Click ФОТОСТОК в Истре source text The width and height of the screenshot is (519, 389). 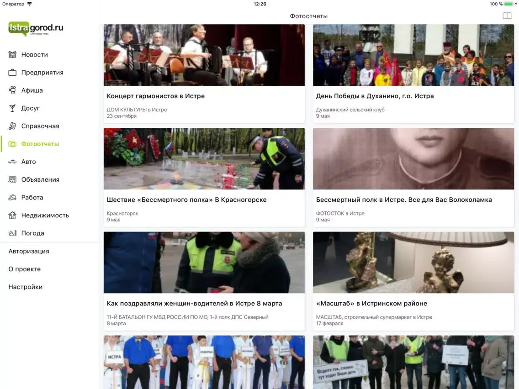point(340,213)
